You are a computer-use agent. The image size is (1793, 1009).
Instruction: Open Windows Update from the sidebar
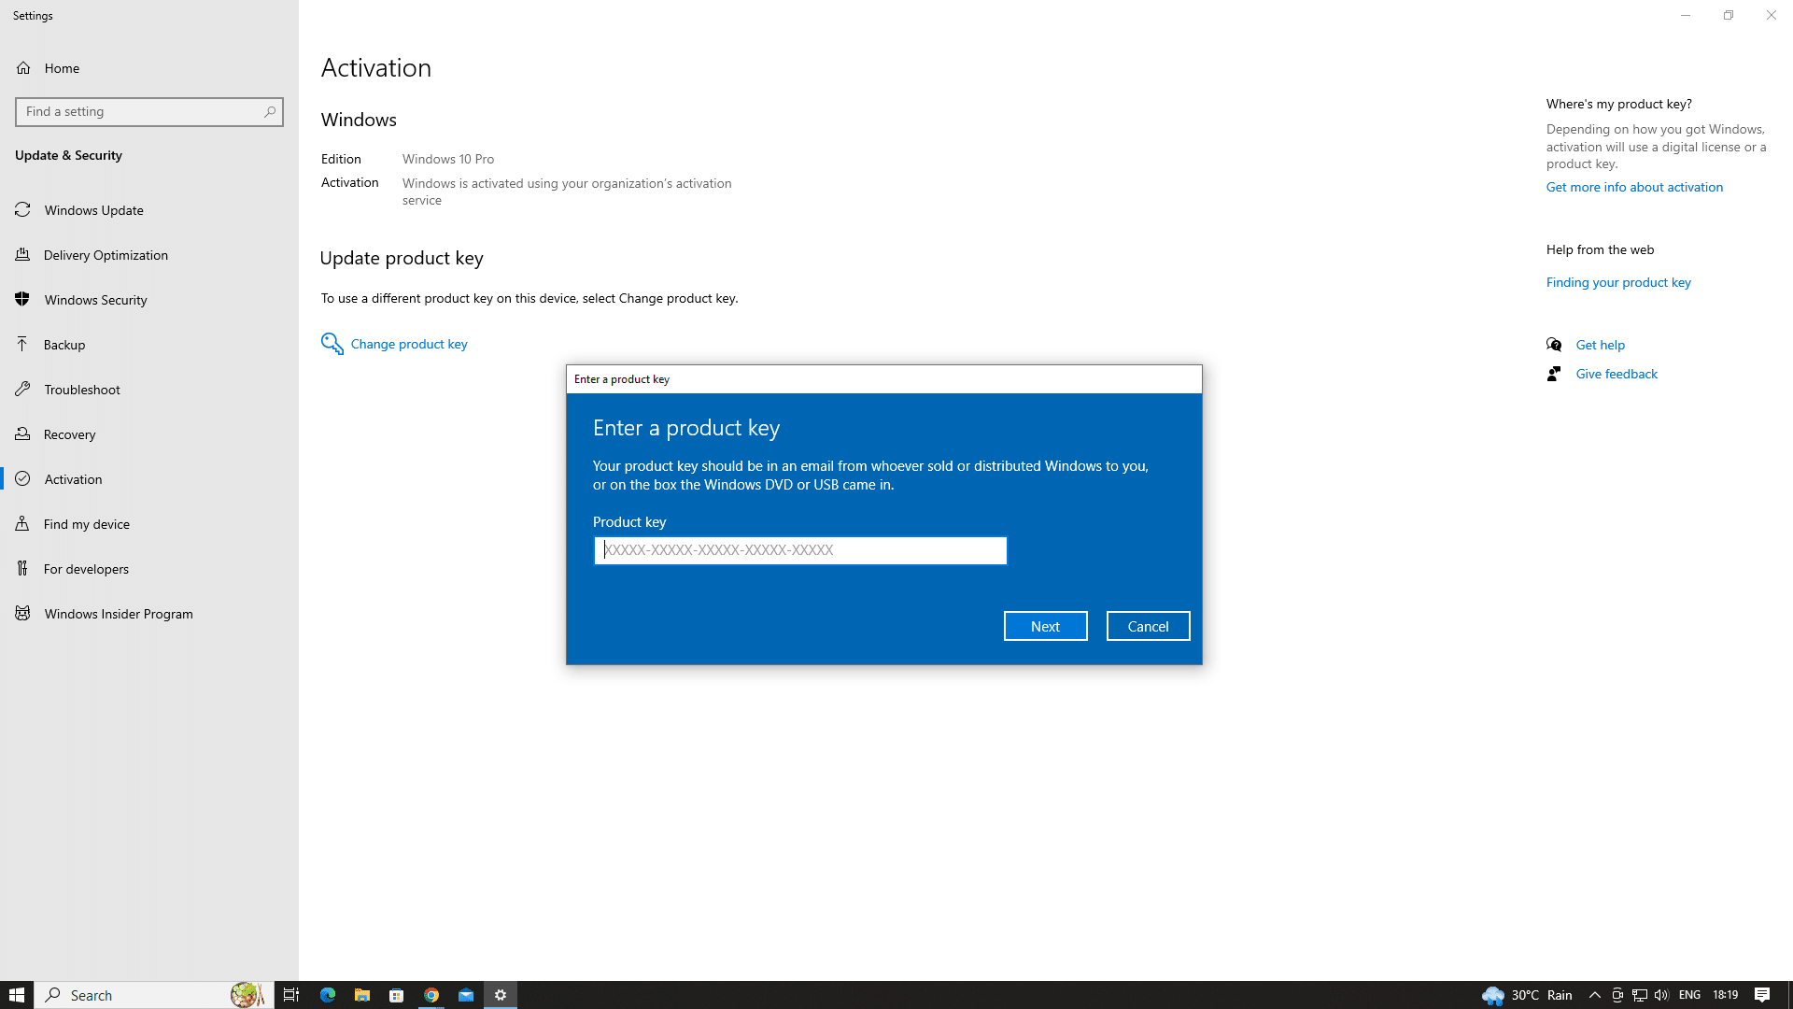[x=22, y=210]
